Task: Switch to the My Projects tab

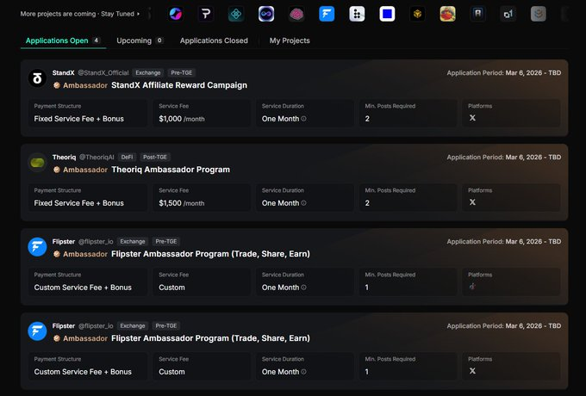Action: click(x=290, y=40)
